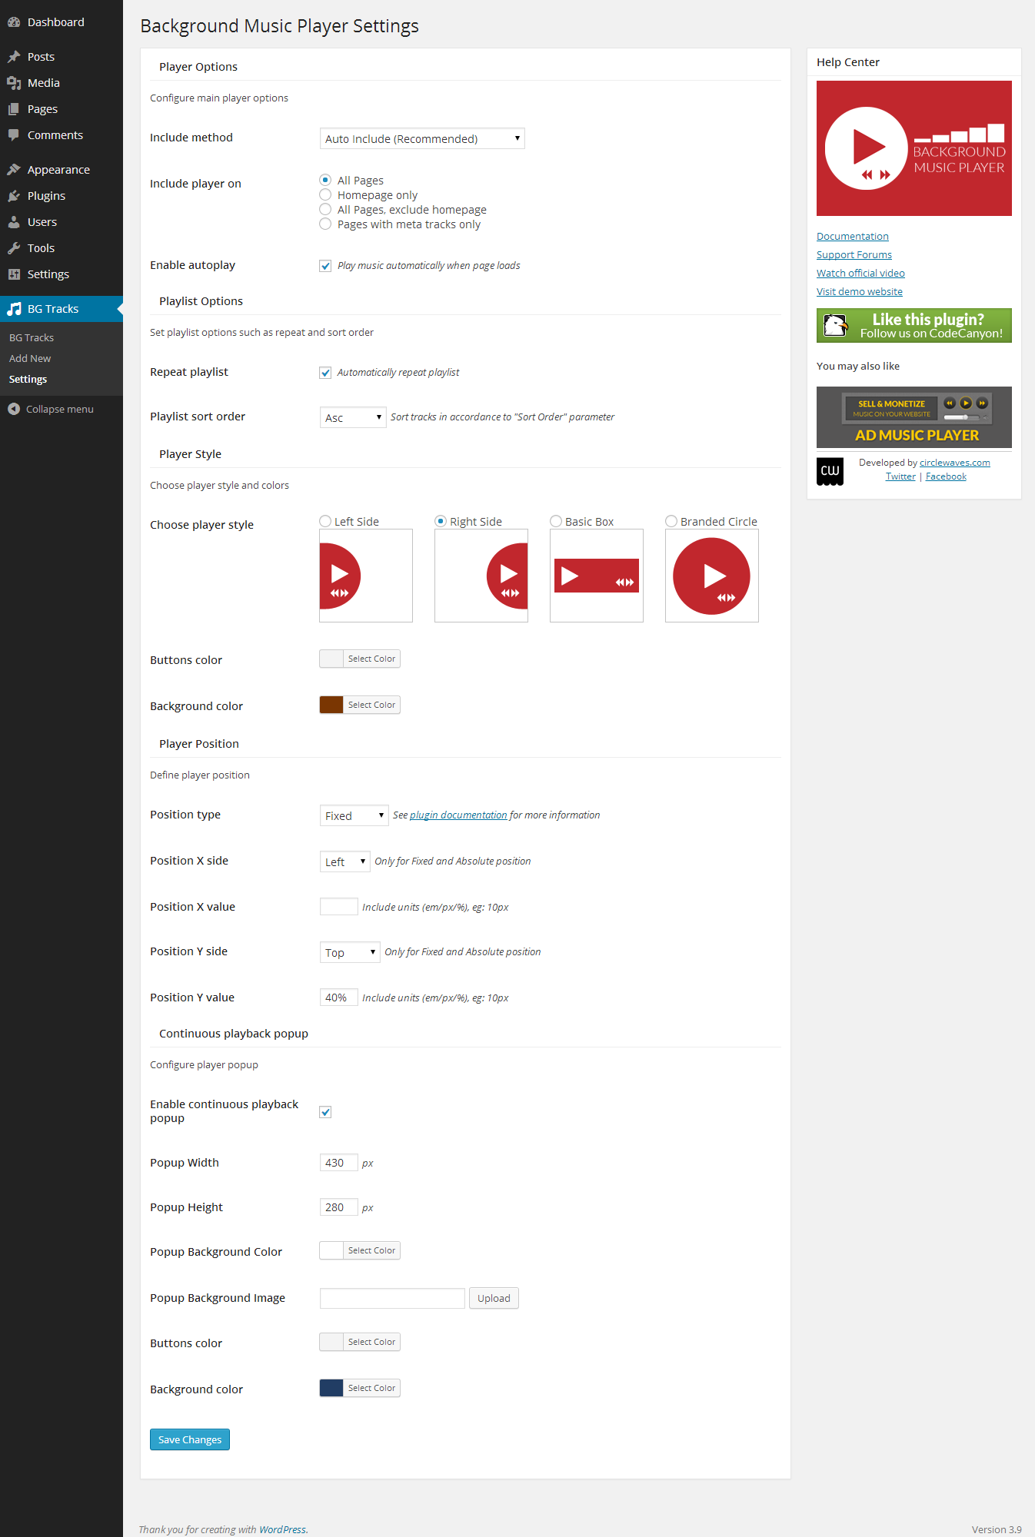Image resolution: width=1035 pixels, height=1537 pixels.
Task: Open the Support Forums link
Action: pyautogui.click(x=854, y=255)
